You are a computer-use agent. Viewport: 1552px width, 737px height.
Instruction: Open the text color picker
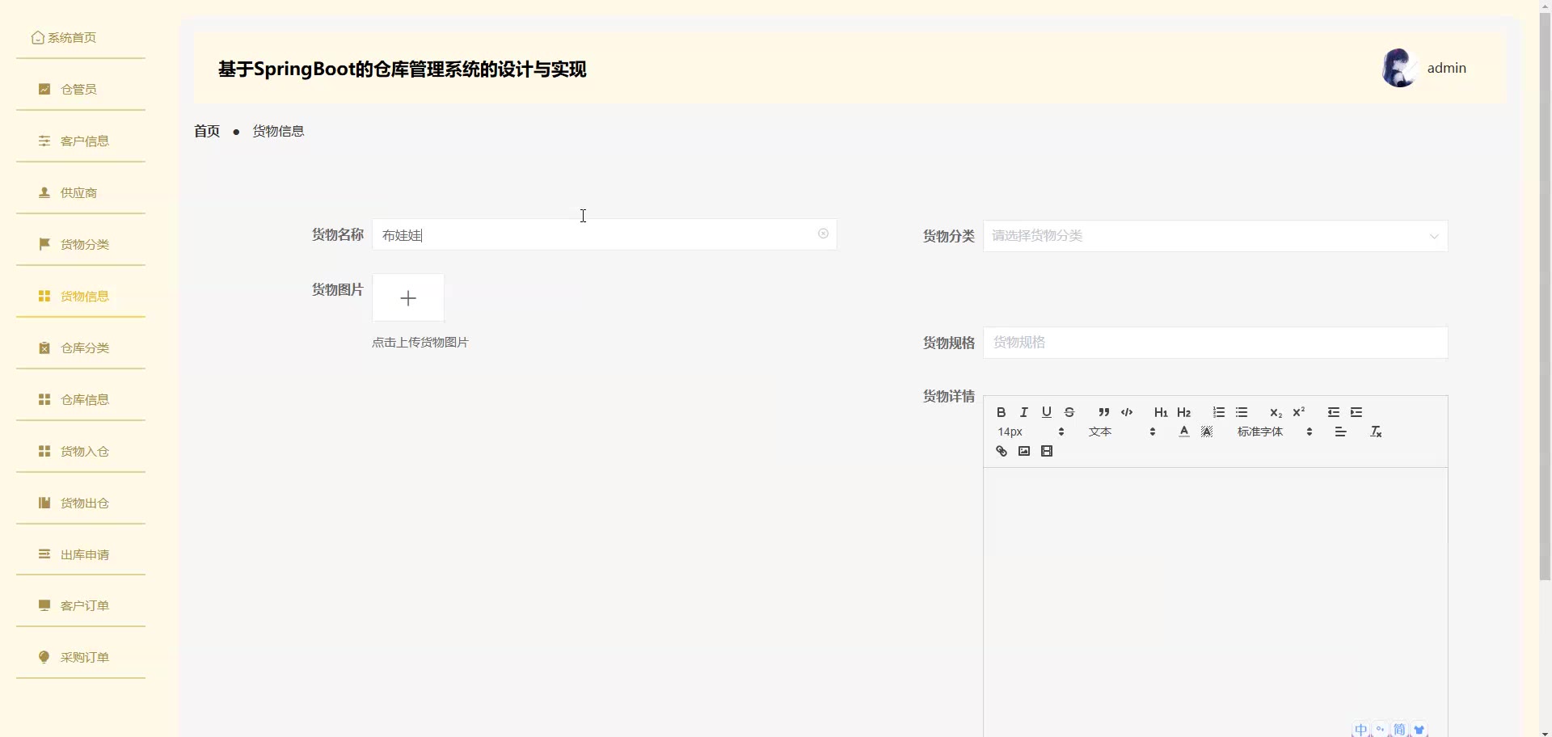coord(1183,432)
